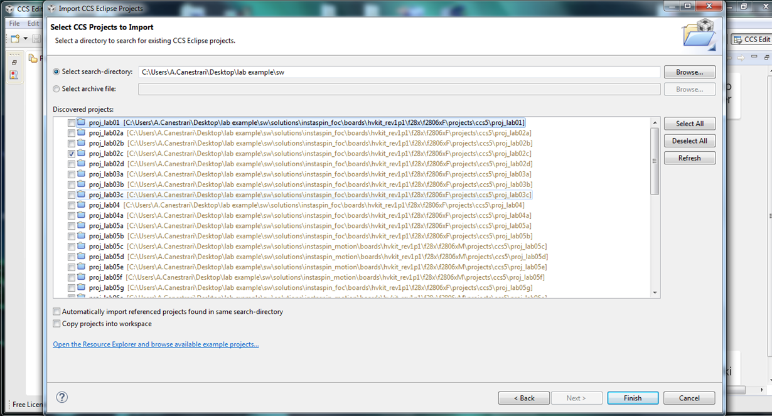Switch to the CCS Edit perspective button

(751, 40)
